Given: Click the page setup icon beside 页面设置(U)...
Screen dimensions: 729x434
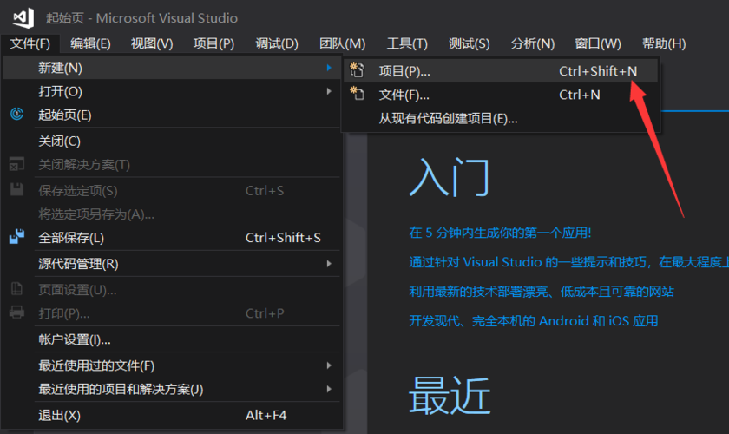Looking at the screenshot, I should (16, 289).
